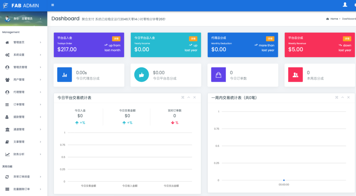The height and width of the screenshot is (196, 356).
Task: Expand the 系统设置 chevron
Action: click(x=40, y=55)
